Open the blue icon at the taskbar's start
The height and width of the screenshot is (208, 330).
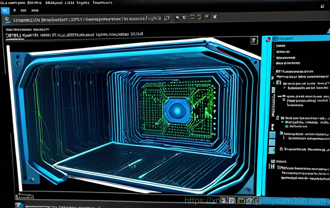[x=20, y=205]
